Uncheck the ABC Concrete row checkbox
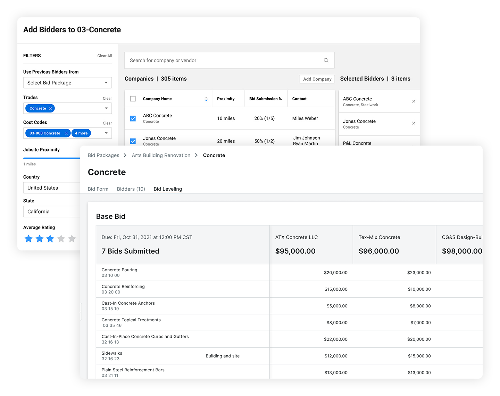Viewport: 500px width, 396px height. [133, 118]
